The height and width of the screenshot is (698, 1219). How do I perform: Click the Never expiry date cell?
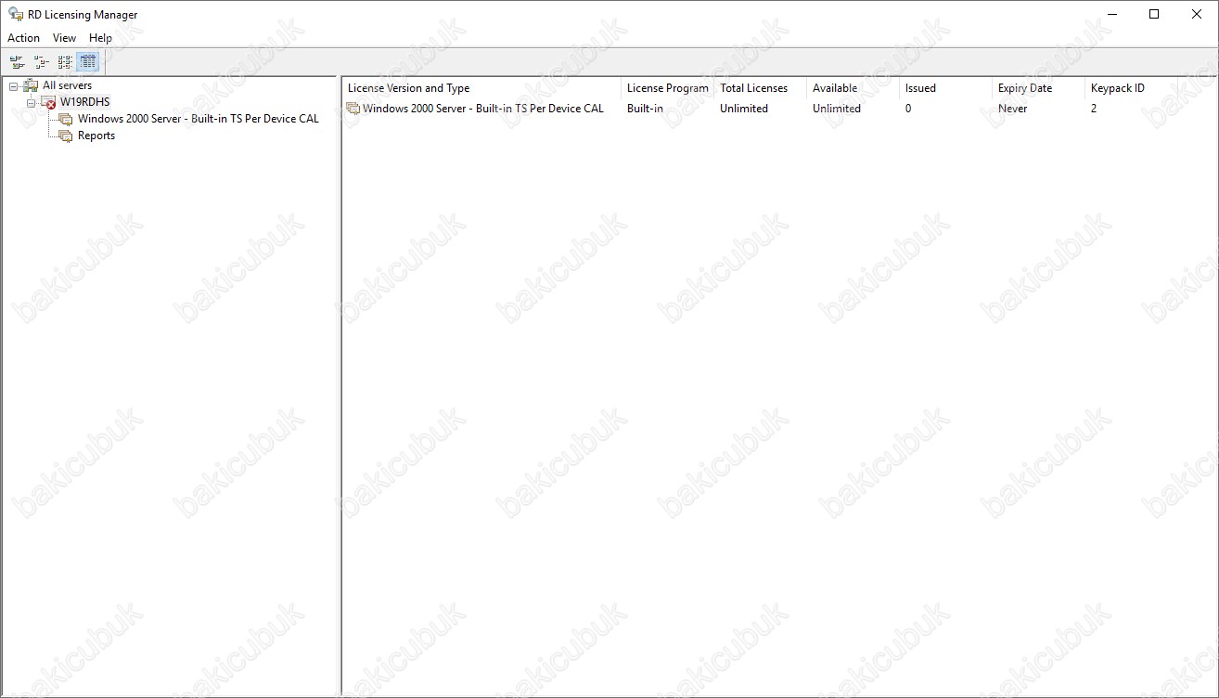[1013, 109]
